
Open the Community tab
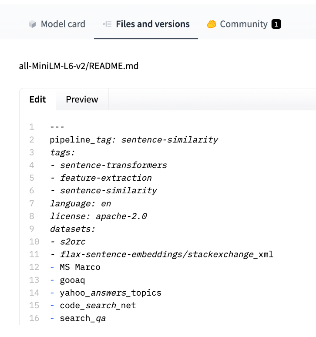coord(243,24)
